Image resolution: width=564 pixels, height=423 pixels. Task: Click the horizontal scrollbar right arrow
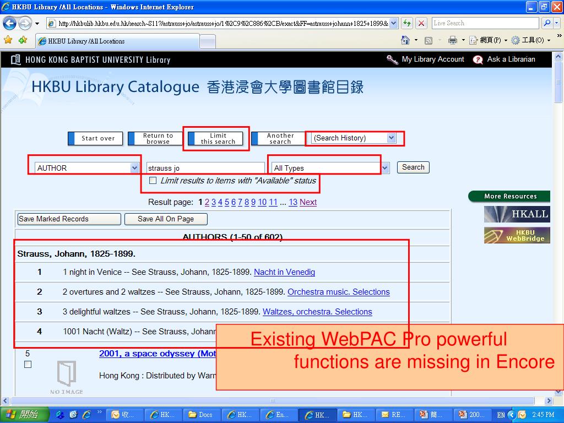[548, 401]
